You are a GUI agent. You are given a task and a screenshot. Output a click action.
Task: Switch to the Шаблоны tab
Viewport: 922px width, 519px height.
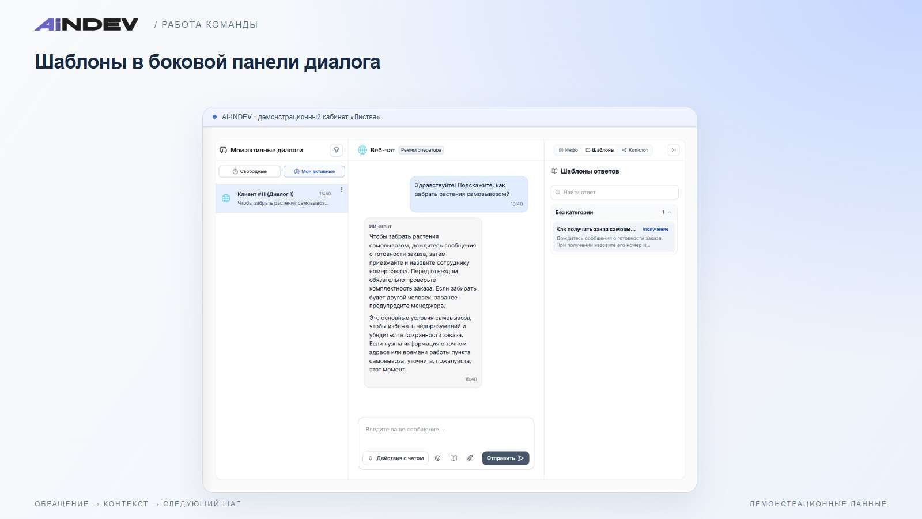(600, 150)
